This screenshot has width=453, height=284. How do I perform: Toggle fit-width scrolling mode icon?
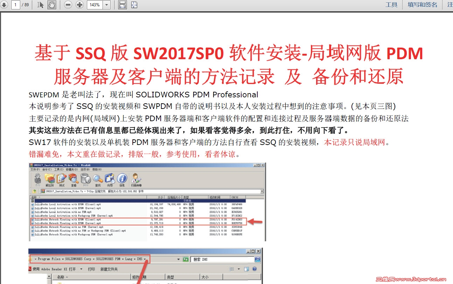pyautogui.click(x=123, y=5)
